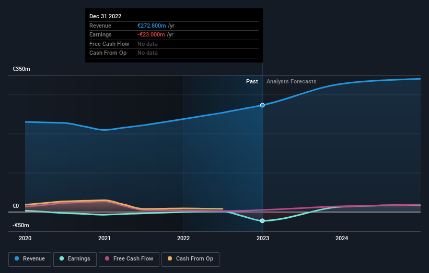Click the -€23.000m earnings value

151,34
